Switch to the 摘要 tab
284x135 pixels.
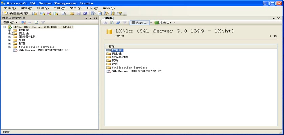109,18
